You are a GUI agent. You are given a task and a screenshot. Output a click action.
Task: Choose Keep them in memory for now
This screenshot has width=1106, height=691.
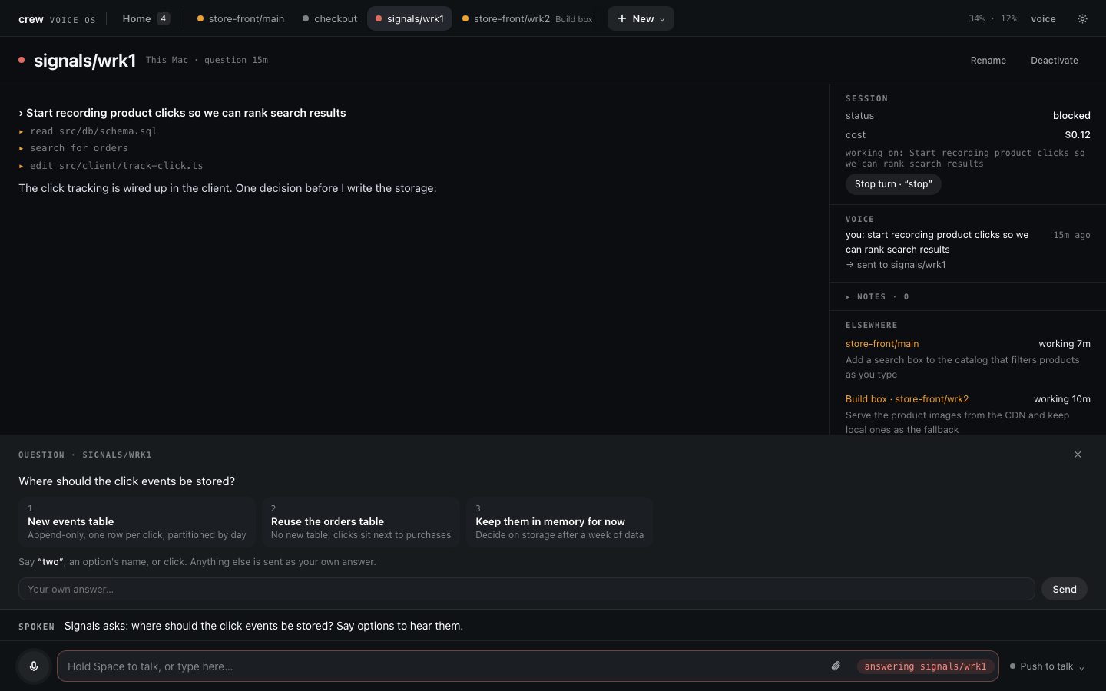(559, 522)
